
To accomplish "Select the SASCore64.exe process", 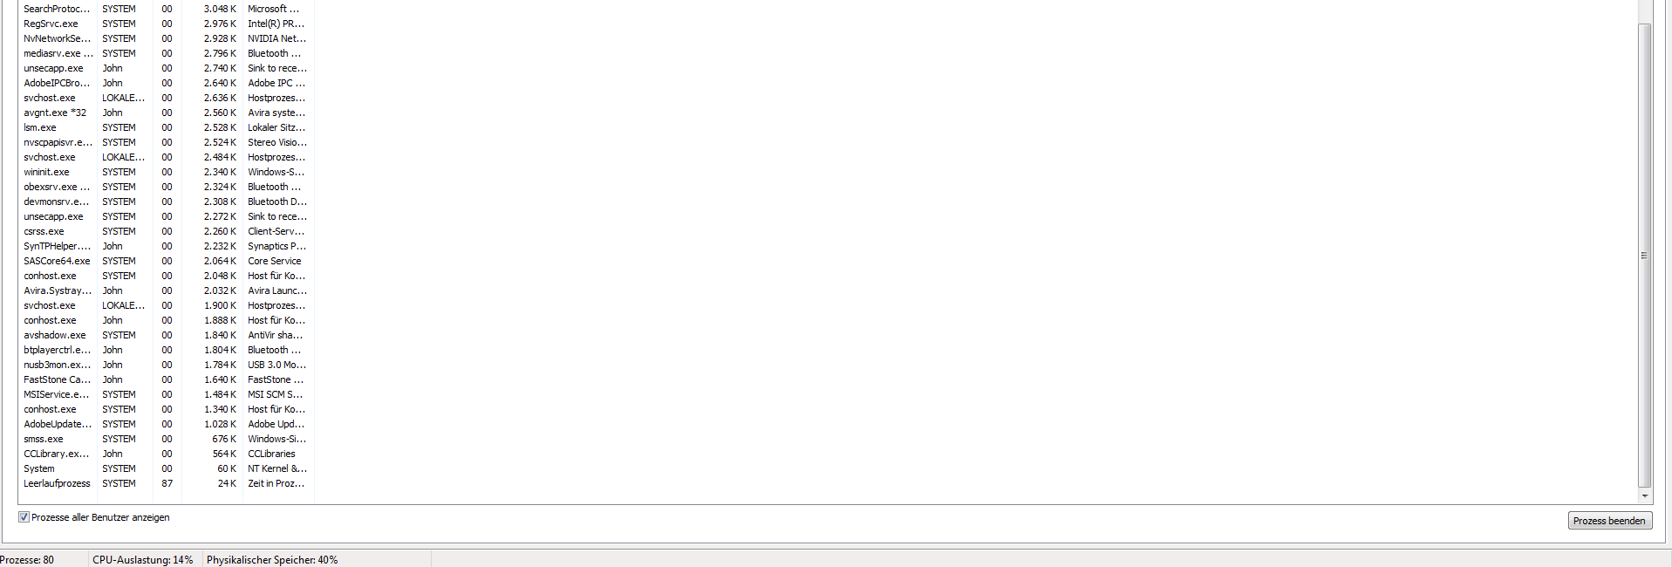I will point(167,261).
